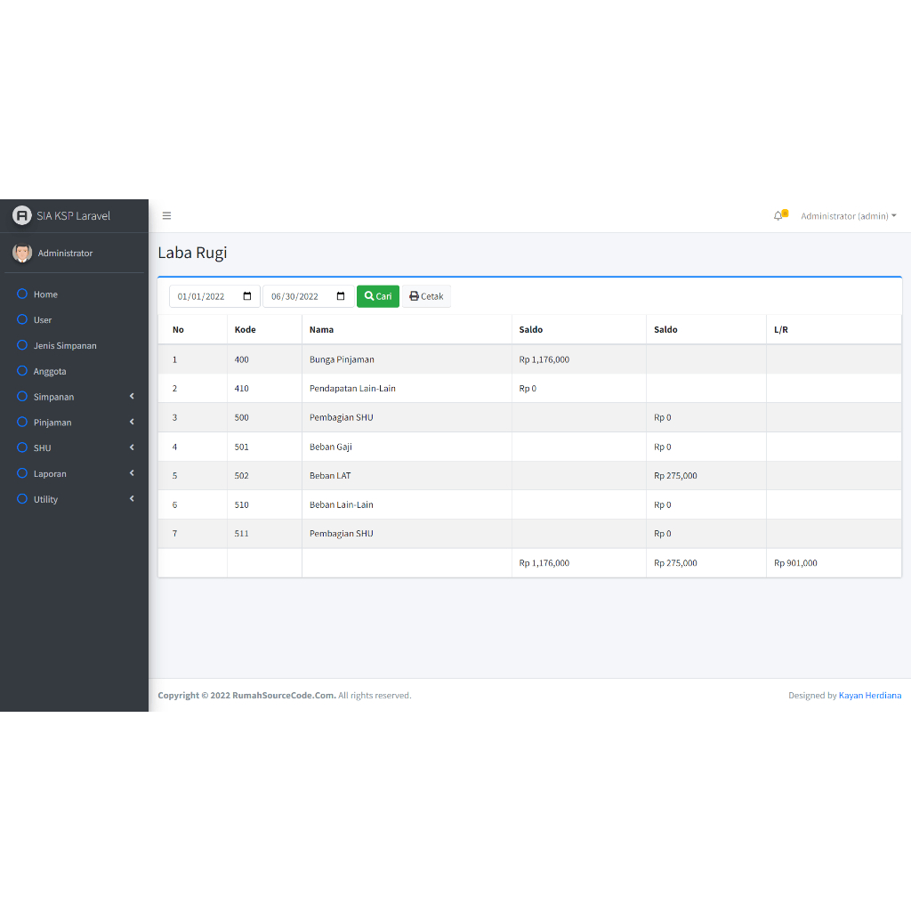The image size is (911, 911).
Task: Open the notification bell icon
Action: [778, 216]
